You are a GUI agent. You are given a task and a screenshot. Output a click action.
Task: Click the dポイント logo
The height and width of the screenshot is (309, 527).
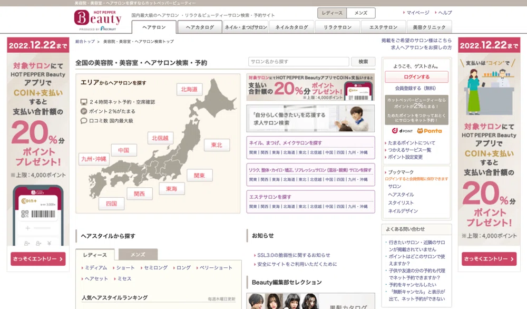click(x=402, y=131)
